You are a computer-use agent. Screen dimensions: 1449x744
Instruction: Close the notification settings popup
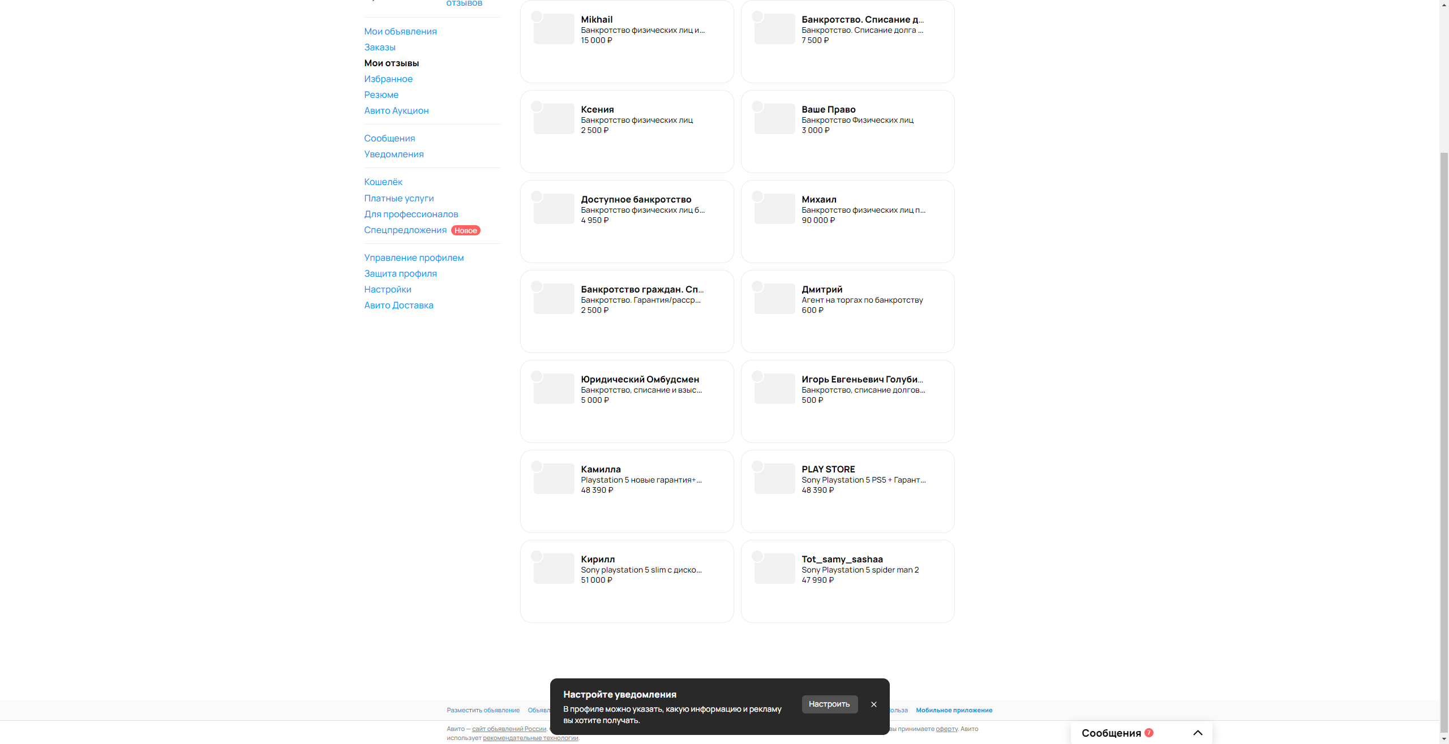873,704
